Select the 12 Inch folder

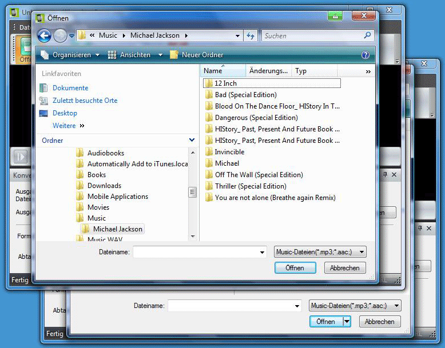272,83
